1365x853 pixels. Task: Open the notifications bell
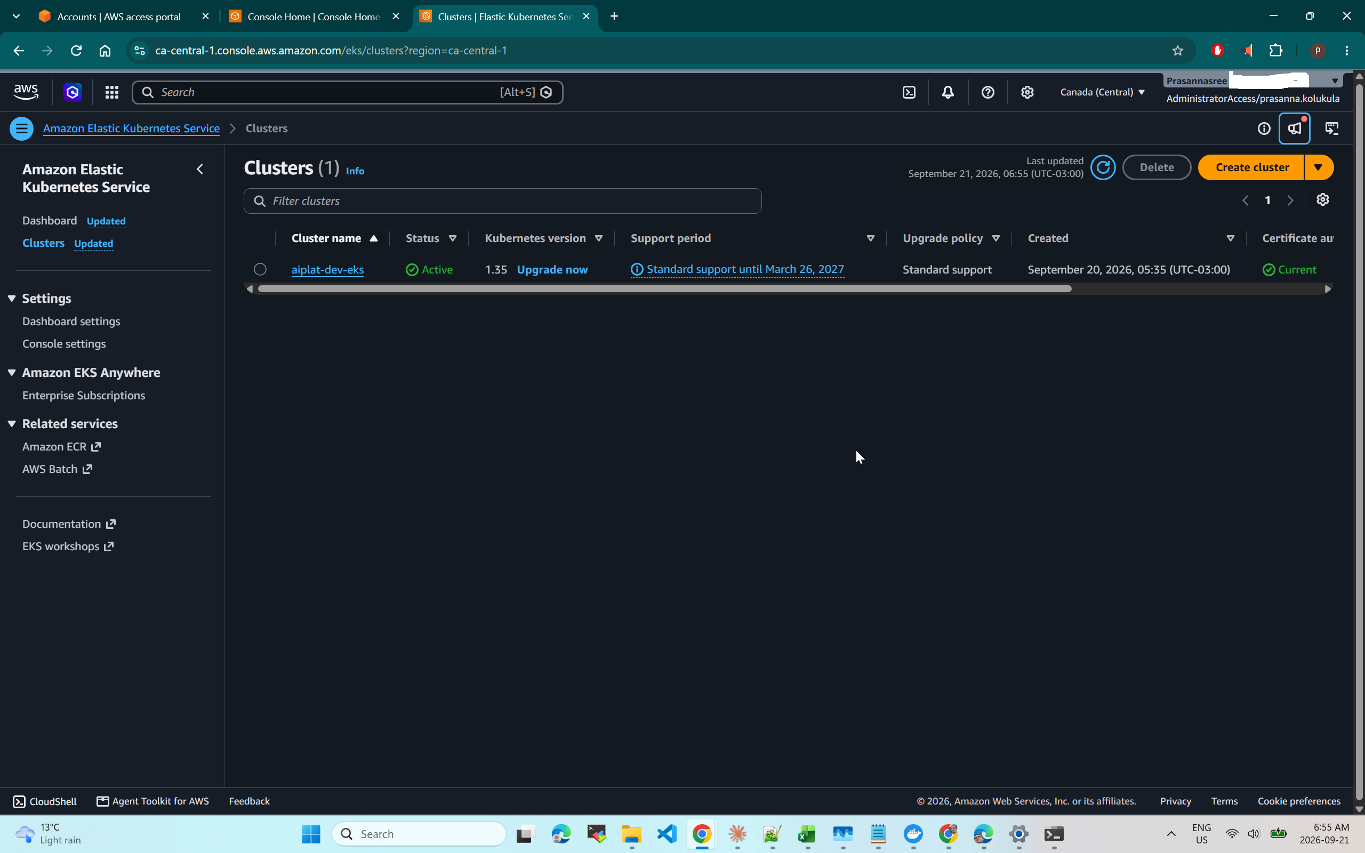(948, 92)
